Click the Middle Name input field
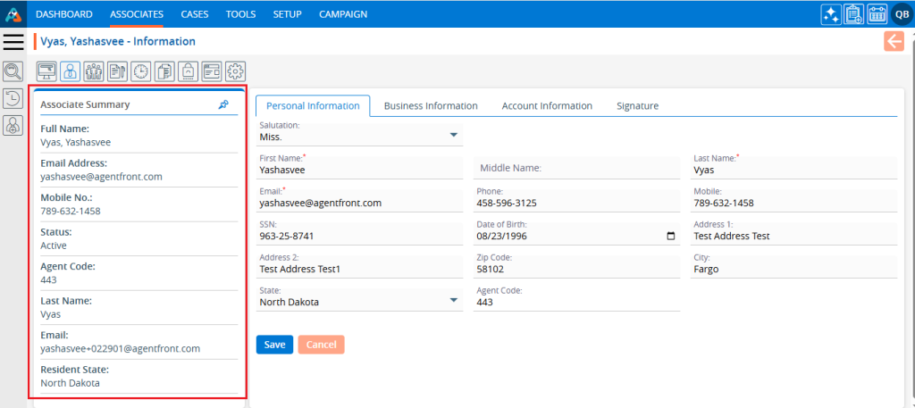 click(577, 168)
